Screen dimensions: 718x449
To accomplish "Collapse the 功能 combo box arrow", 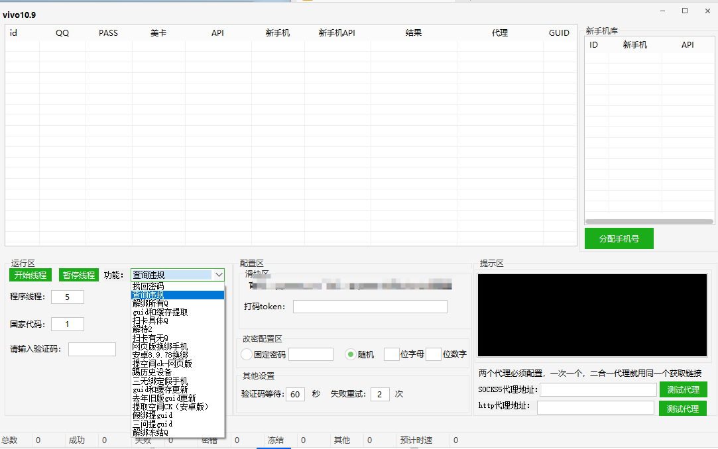I will tap(218, 275).
